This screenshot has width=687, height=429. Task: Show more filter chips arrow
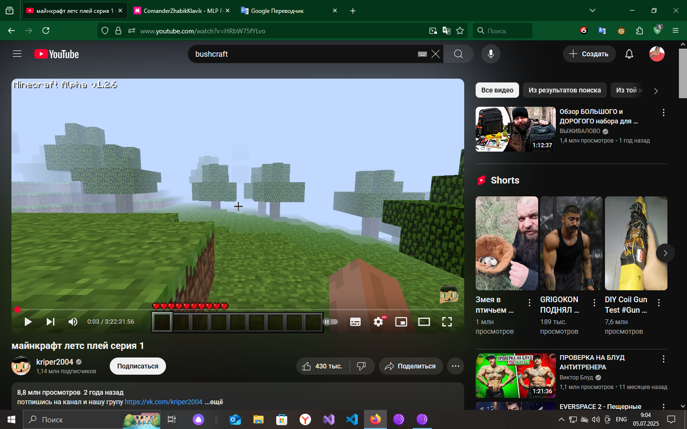[656, 91]
